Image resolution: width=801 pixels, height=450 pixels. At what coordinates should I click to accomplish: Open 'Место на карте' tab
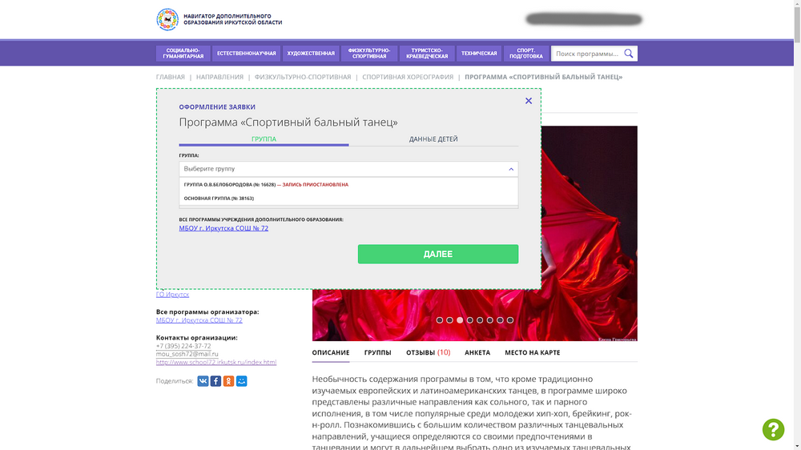533,352
